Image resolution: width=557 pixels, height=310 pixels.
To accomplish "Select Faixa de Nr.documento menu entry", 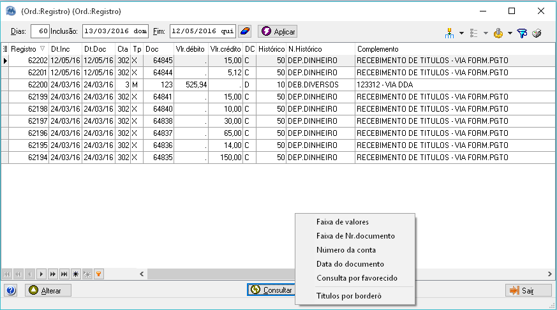I will coord(355,236).
